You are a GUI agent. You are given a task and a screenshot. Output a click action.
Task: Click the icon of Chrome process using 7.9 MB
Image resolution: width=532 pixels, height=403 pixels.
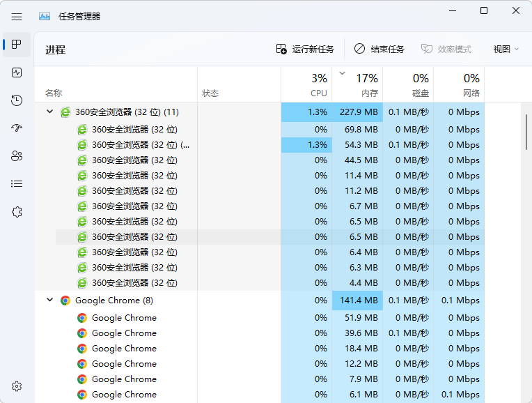point(81,379)
